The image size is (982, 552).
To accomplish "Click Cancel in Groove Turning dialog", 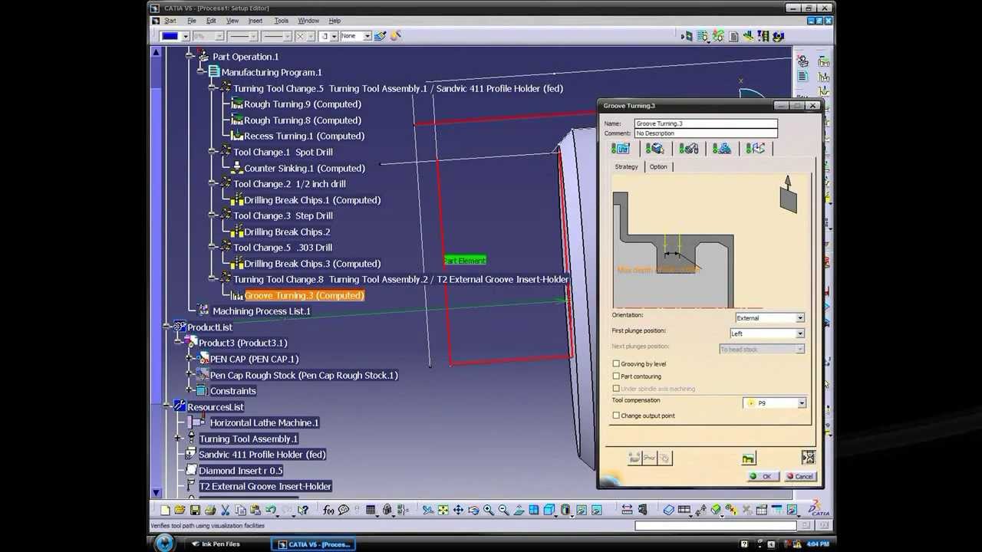I will pos(799,476).
